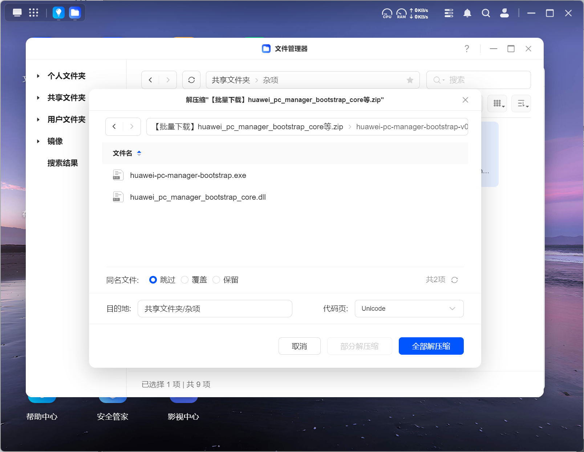The width and height of the screenshot is (584, 452).
Task: Select 覆盖 for duplicate files
Action: coord(184,280)
